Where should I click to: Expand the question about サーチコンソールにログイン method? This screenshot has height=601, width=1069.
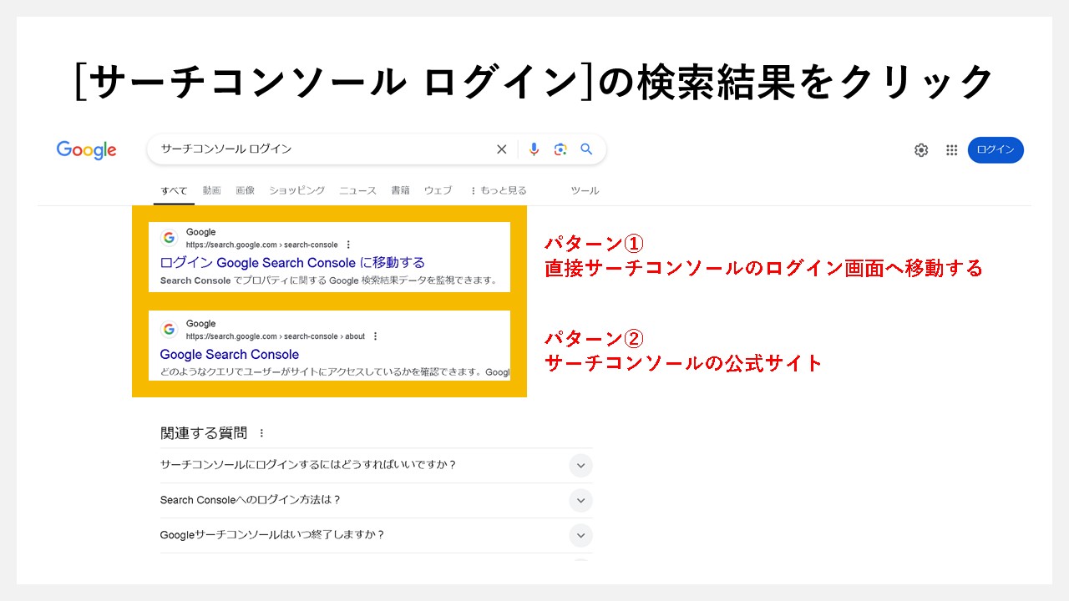click(x=580, y=465)
